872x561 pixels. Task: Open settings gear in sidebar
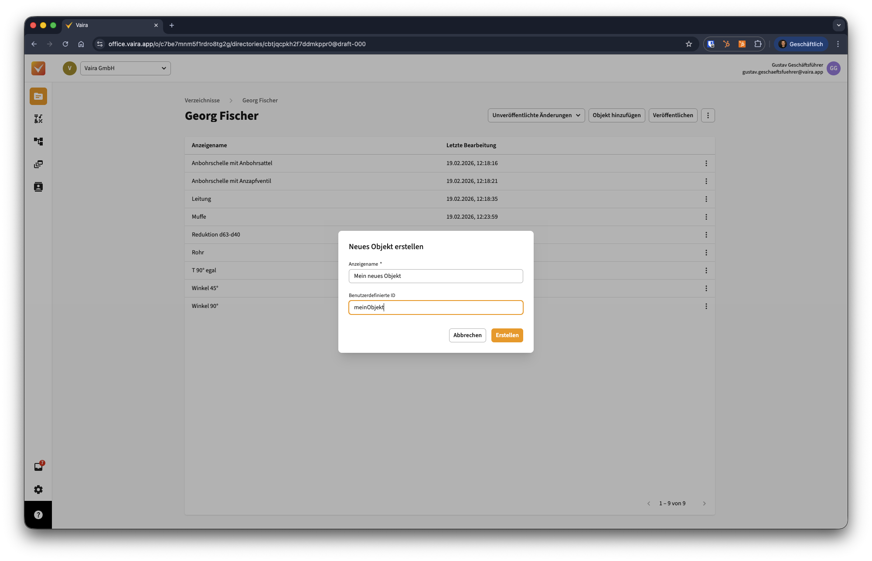tap(38, 490)
